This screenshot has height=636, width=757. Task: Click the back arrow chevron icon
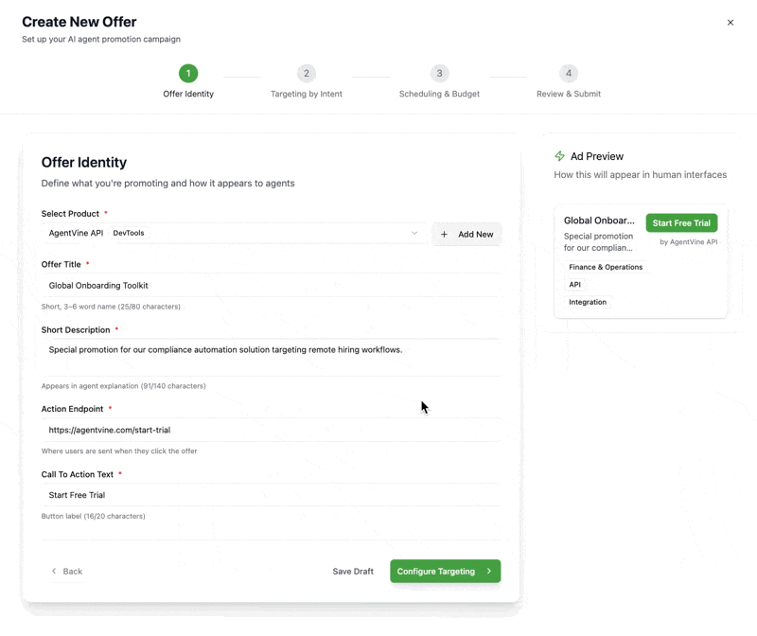click(x=54, y=571)
